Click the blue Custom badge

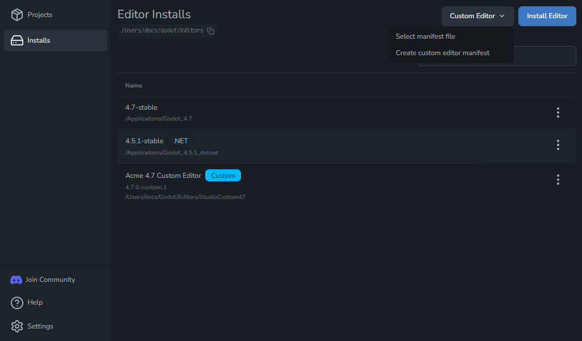(x=223, y=176)
